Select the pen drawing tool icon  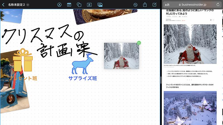[x=59, y=5]
